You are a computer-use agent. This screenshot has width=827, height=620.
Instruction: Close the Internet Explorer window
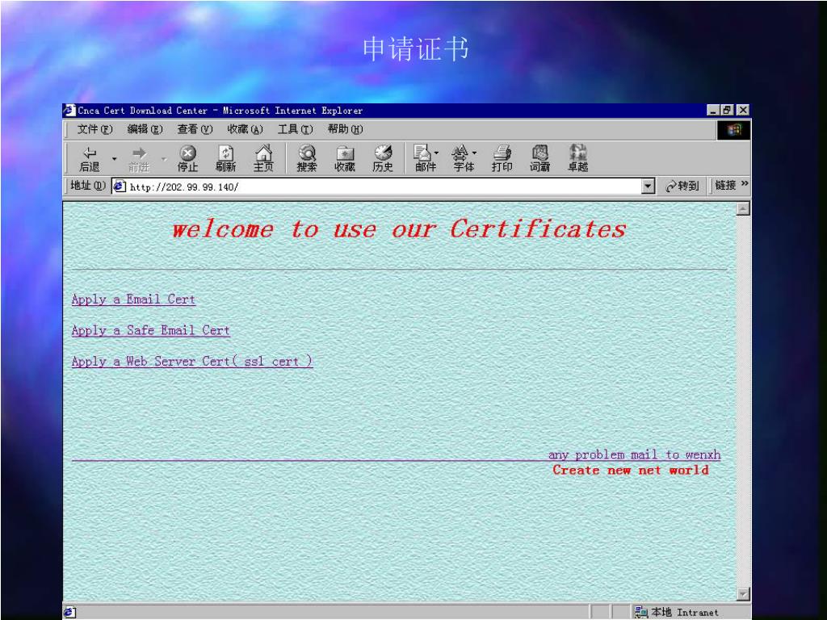743,110
